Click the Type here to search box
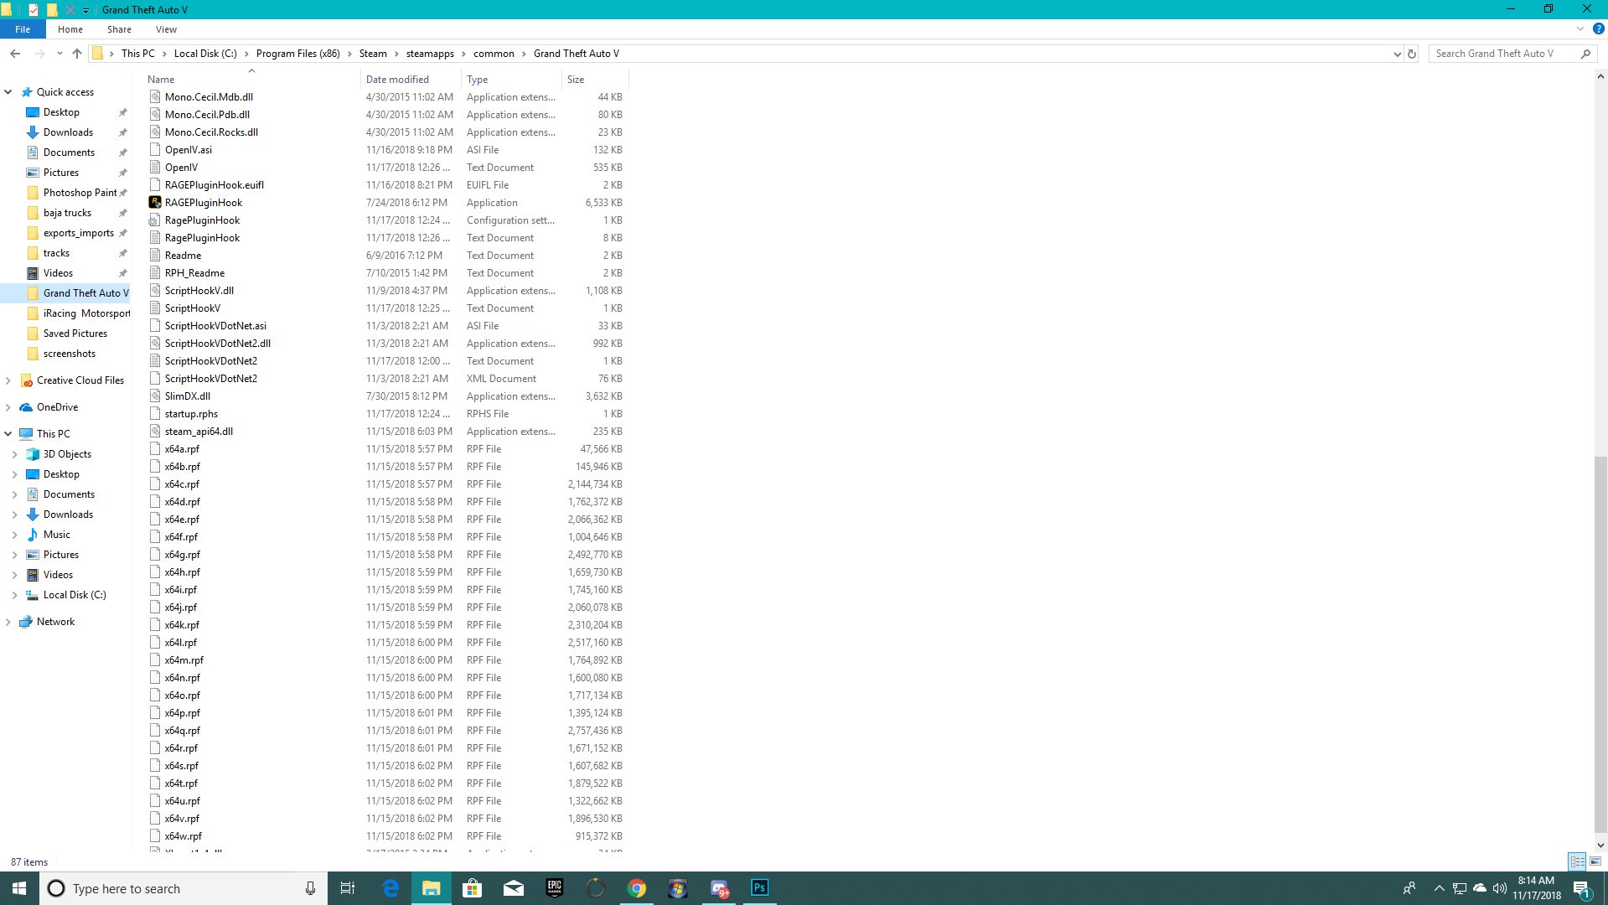 (x=183, y=888)
